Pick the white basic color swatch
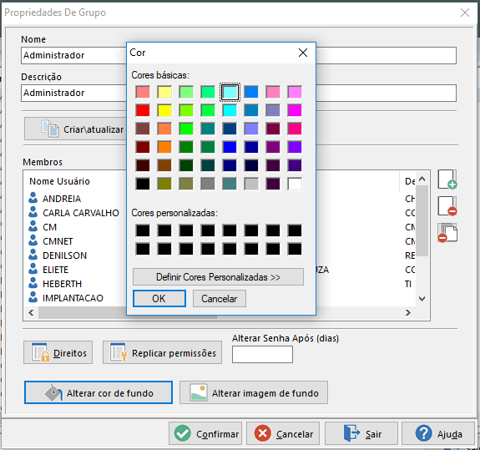Image resolution: width=480 pixels, height=450 pixels. tap(295, 184)
